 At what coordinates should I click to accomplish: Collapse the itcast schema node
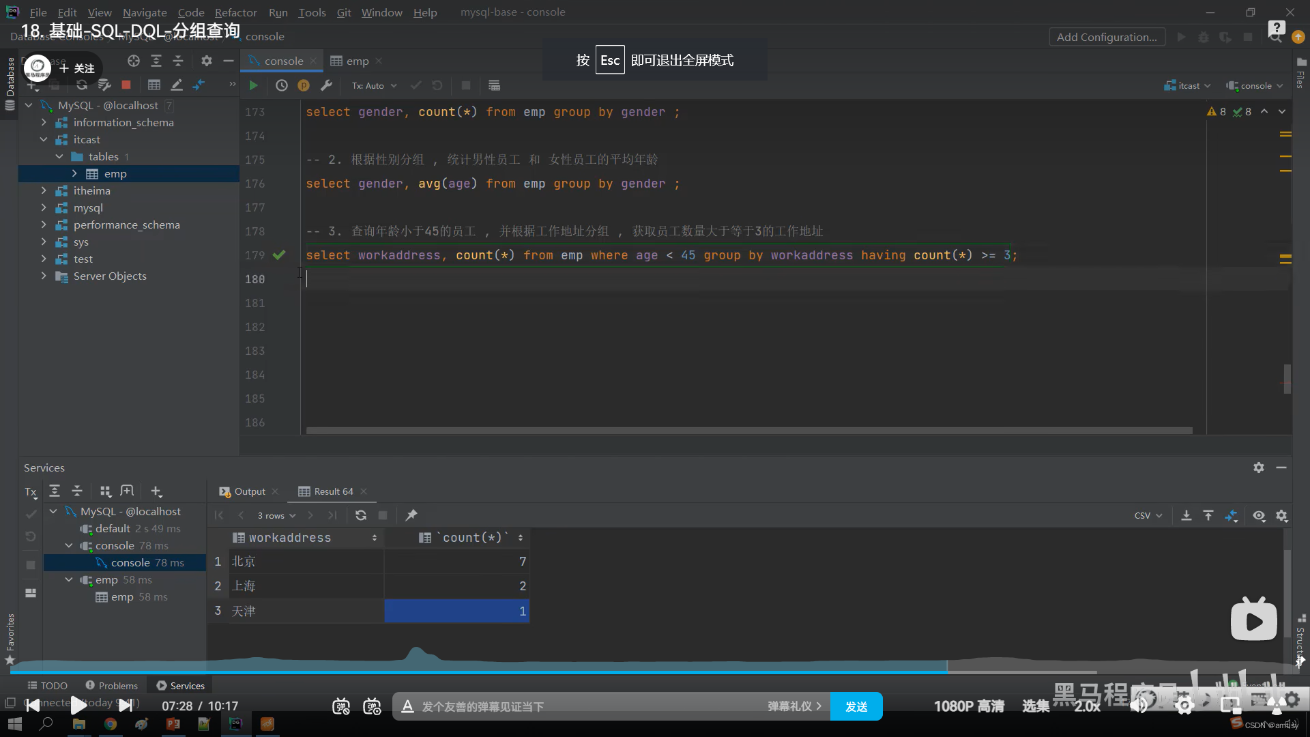[x=44, y=139]
